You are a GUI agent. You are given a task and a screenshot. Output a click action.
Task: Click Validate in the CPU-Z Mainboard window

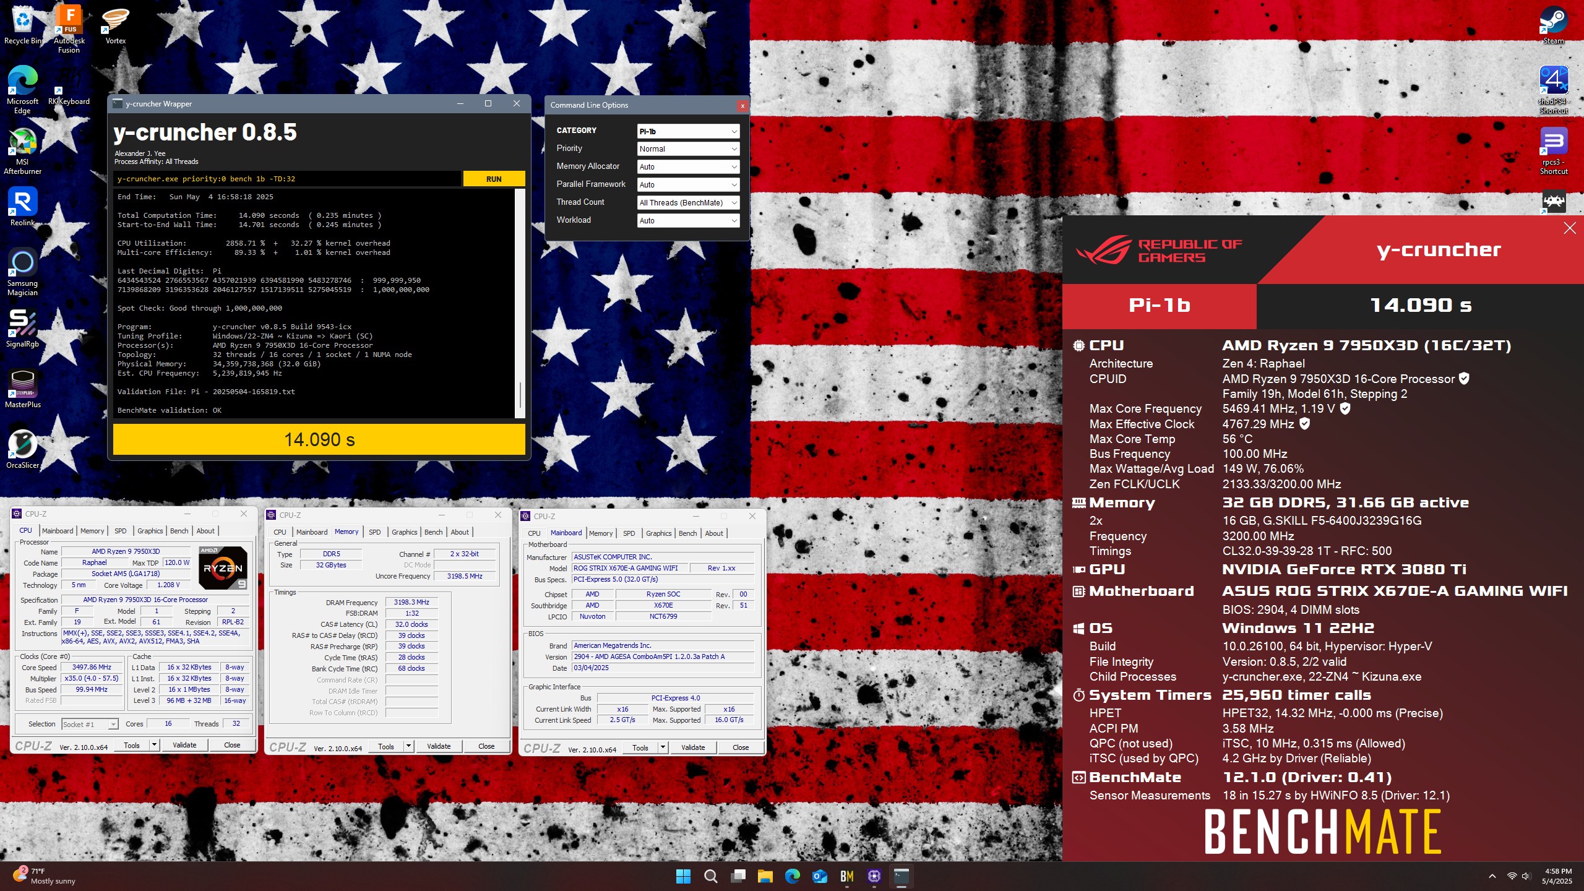click(693, 747)
